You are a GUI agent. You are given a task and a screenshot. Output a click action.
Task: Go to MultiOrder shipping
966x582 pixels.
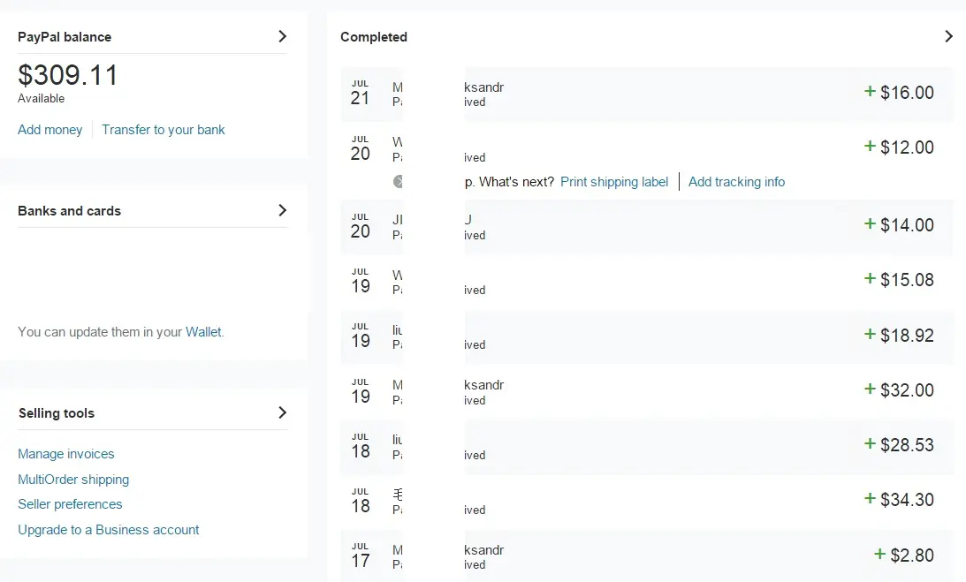pyautogui.click(x=73, y=480)
